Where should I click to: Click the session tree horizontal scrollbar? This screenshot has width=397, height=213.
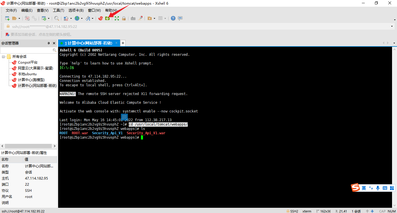click(29, 146)
